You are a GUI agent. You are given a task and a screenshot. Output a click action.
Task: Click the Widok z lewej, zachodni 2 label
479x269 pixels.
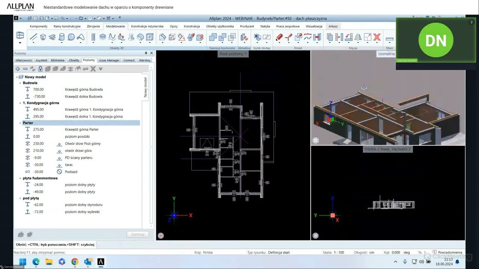(x=388, y=149)
